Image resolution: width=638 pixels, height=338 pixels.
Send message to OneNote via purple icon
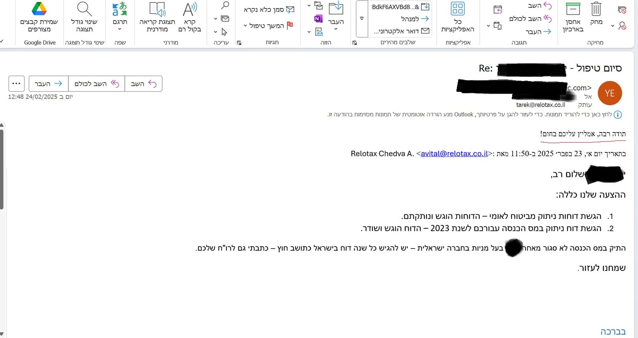(318, 19)
